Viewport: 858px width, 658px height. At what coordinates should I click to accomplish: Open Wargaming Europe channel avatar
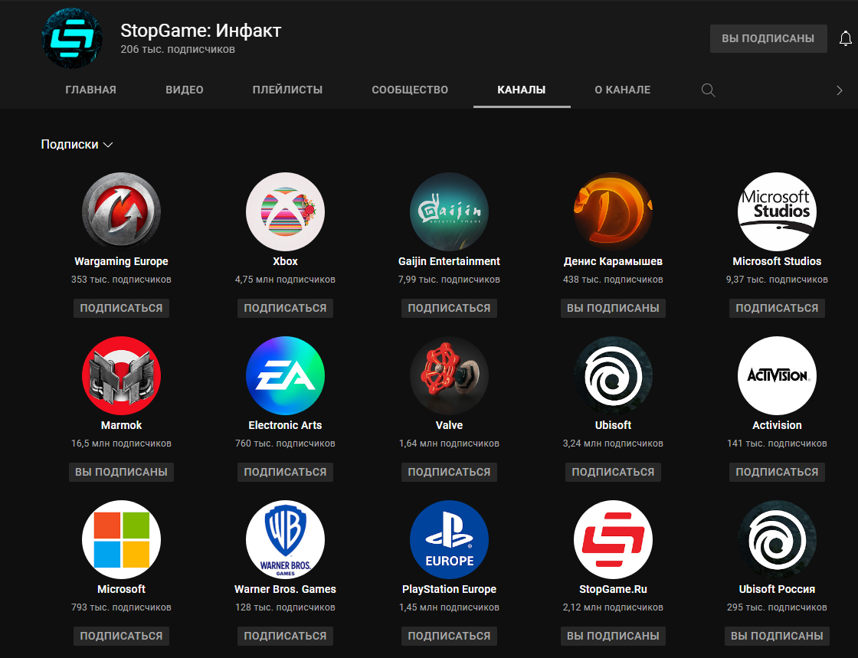[121, 211]
